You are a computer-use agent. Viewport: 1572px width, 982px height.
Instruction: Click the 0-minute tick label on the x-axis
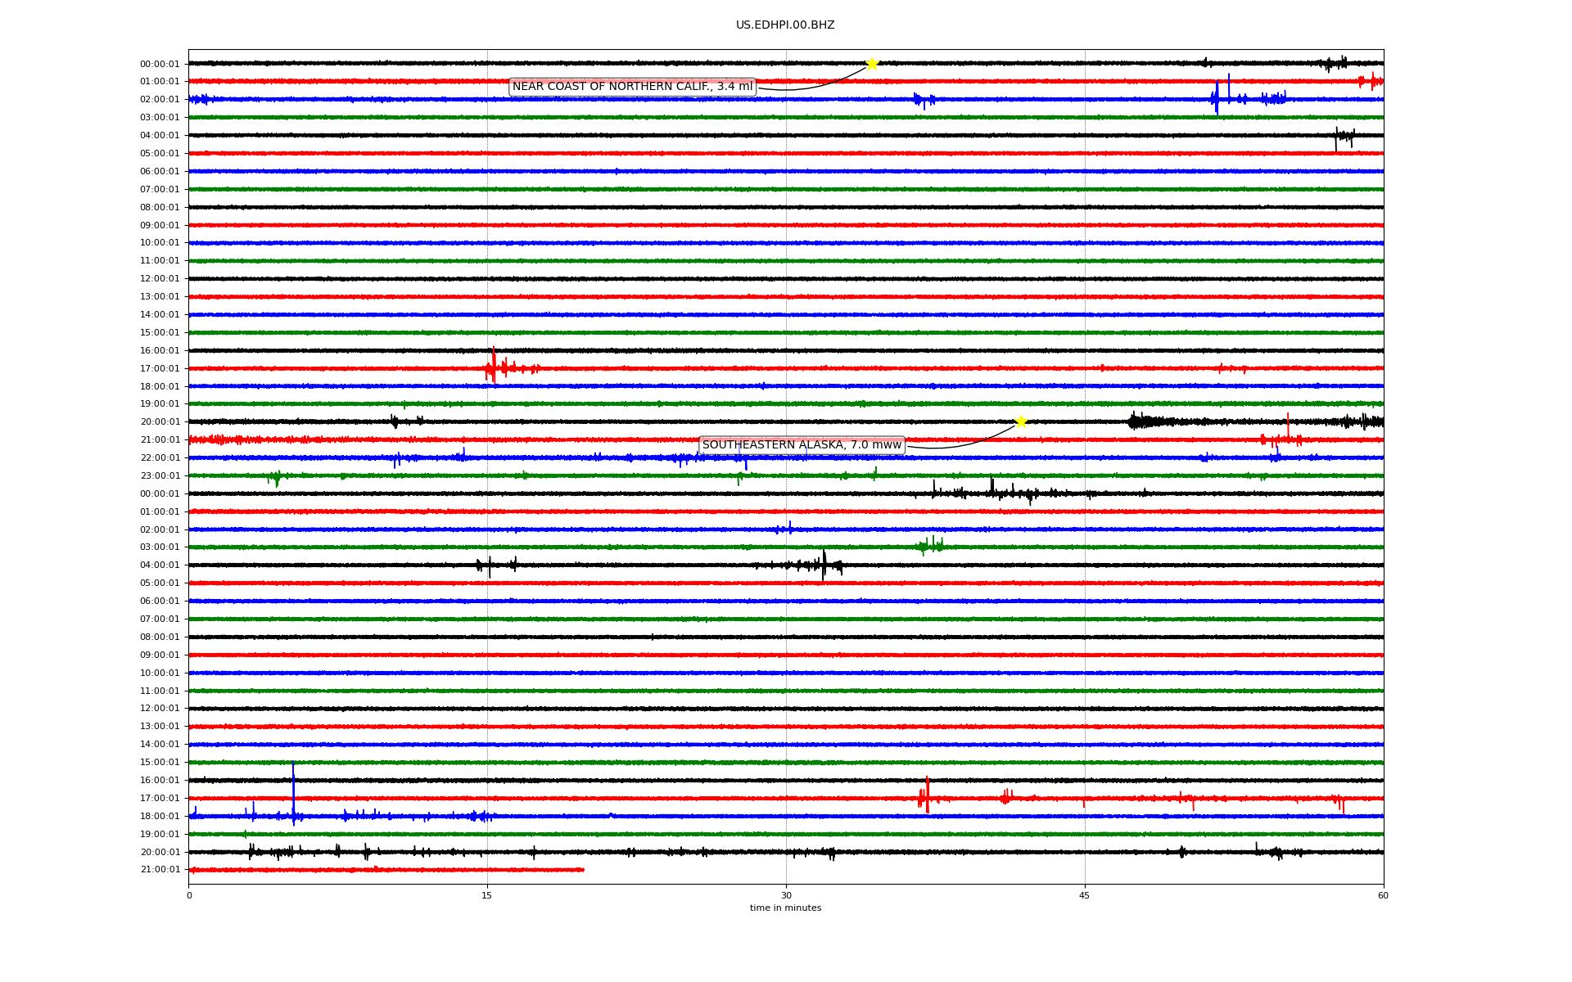pyautogui.click(x=189, y=895)
